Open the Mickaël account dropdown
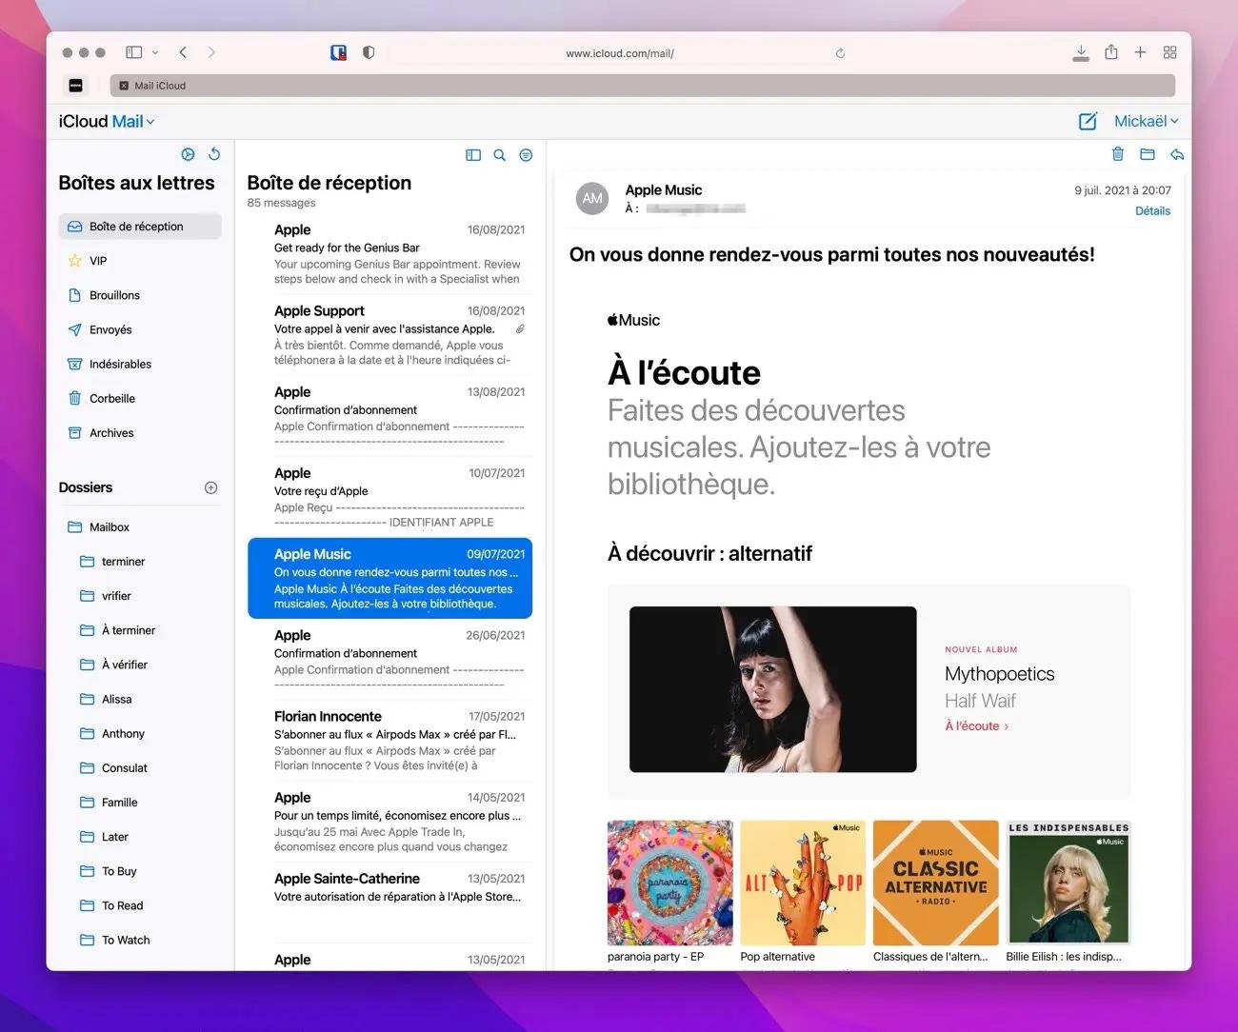Screen dimensions: 1238x1032 pos(1146,121)
